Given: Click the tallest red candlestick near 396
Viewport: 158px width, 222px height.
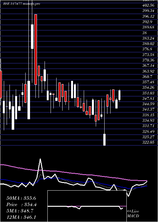Looking at the screenshot, I should click(x=36, y=49).
